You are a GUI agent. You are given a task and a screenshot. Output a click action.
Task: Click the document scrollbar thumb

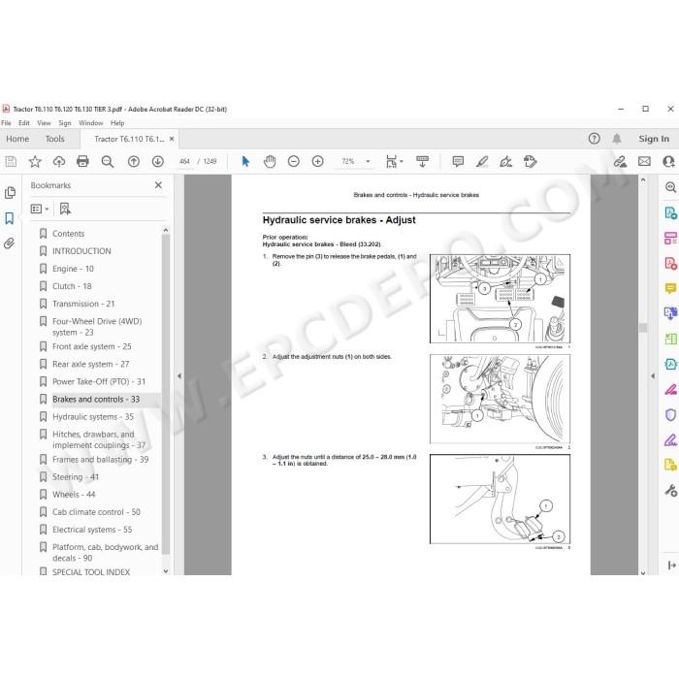tap(643, 328)
